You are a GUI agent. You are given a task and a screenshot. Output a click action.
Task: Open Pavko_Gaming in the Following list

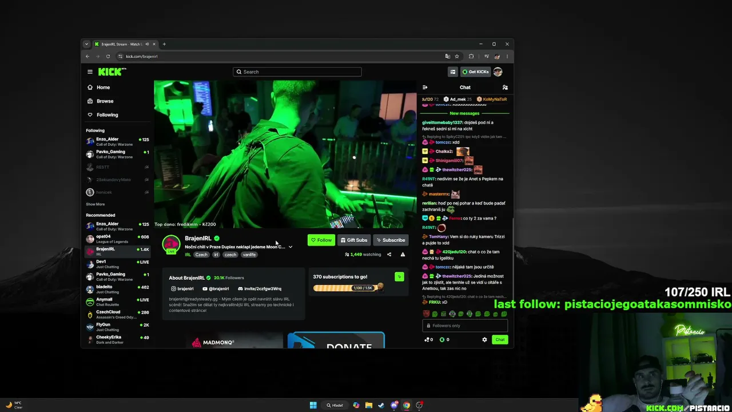pos(117,153)
